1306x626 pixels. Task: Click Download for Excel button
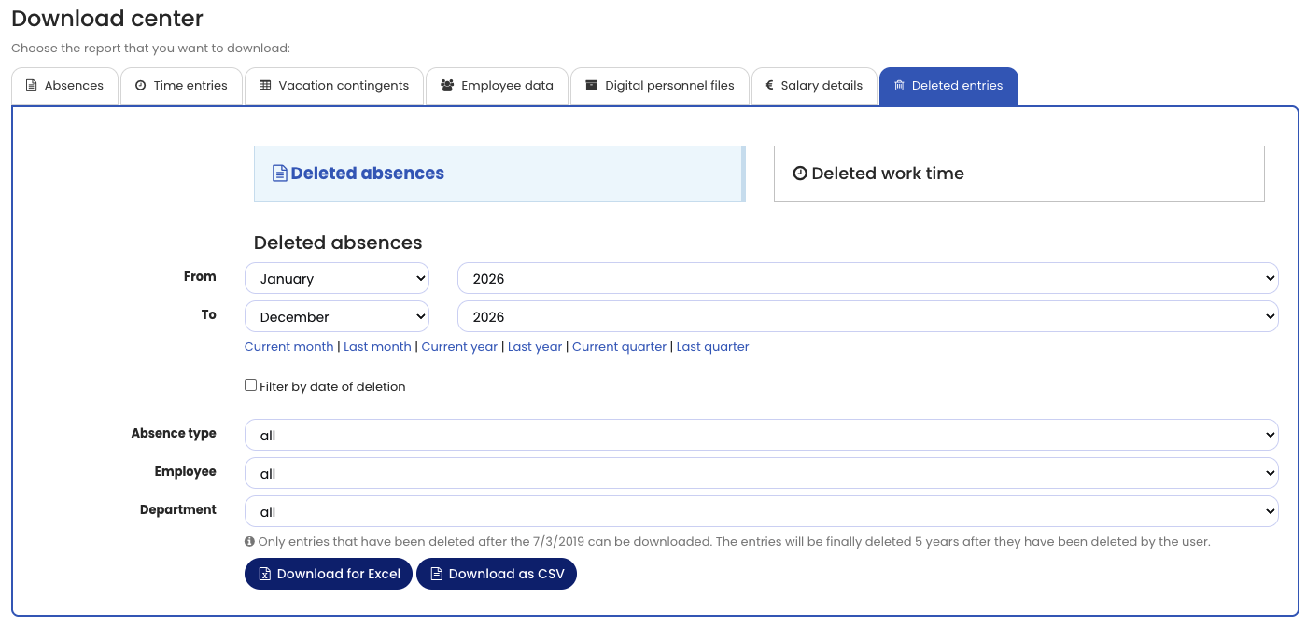(329, 574)
